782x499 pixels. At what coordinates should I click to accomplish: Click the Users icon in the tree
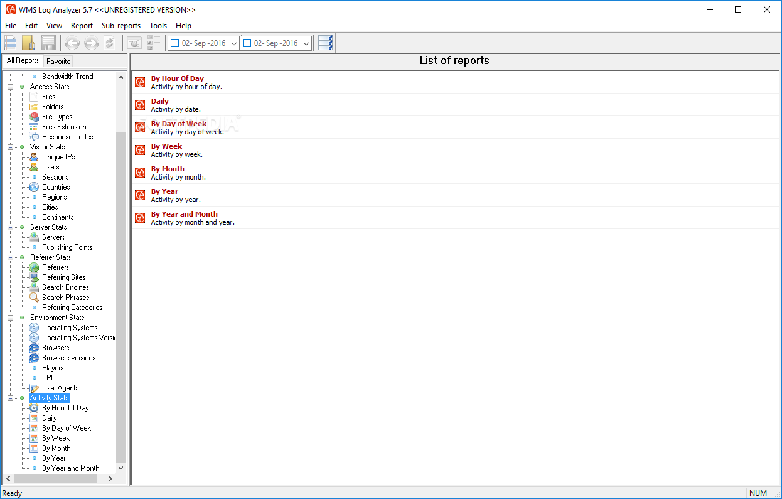(x=34, y=167)
